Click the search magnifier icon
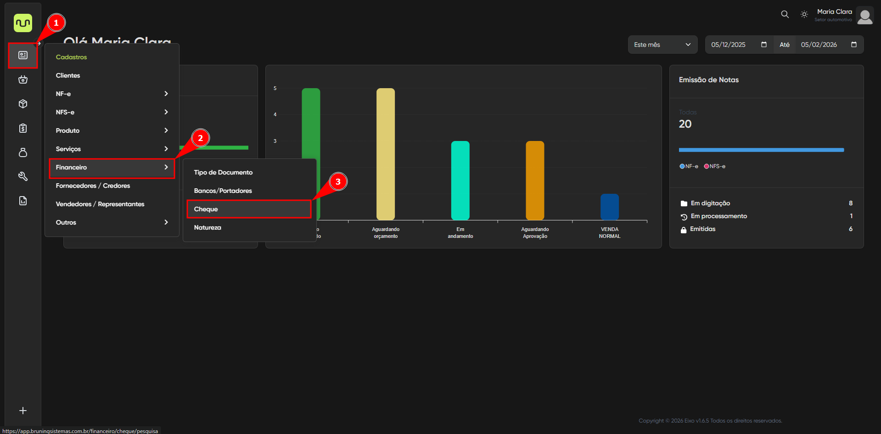The height and width of the screenshot is (434, 881). click(x=785, y=14)
